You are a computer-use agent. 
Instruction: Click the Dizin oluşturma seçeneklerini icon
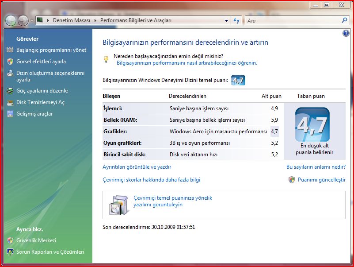(x=10, y=73)
